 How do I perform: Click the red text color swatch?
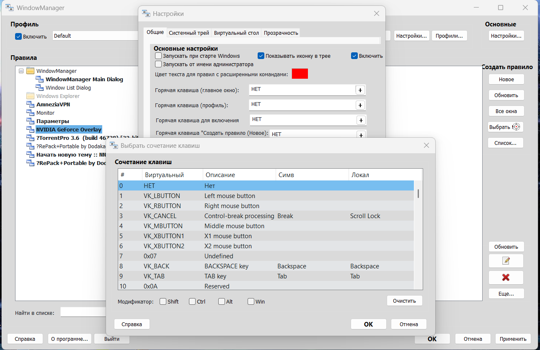[x=300, y=74]
